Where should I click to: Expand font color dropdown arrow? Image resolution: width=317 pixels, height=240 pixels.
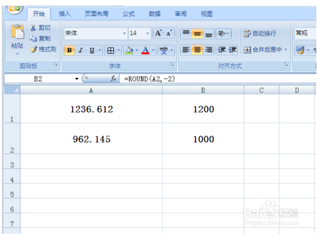(x=153, y=50)
